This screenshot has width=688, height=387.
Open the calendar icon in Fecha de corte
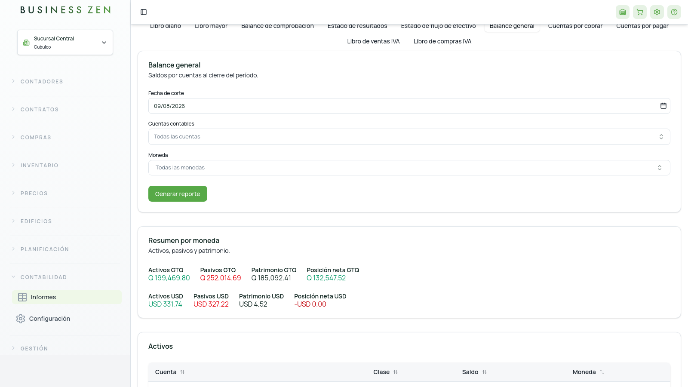663,106
